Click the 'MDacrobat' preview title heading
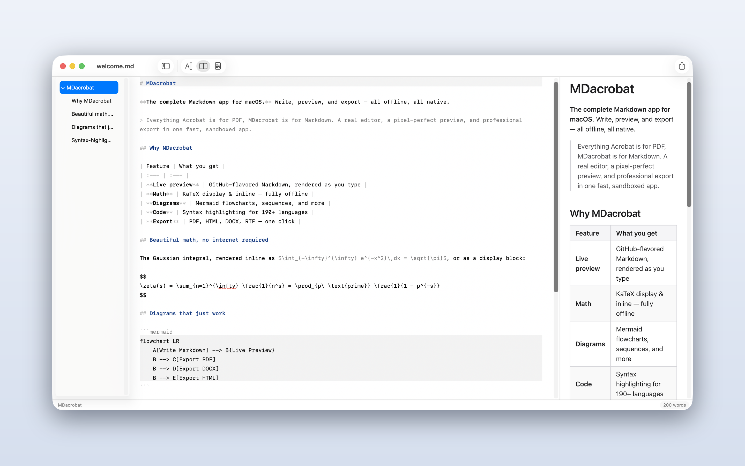The height and width of the screenshot is (466, 745). (601, 89)
